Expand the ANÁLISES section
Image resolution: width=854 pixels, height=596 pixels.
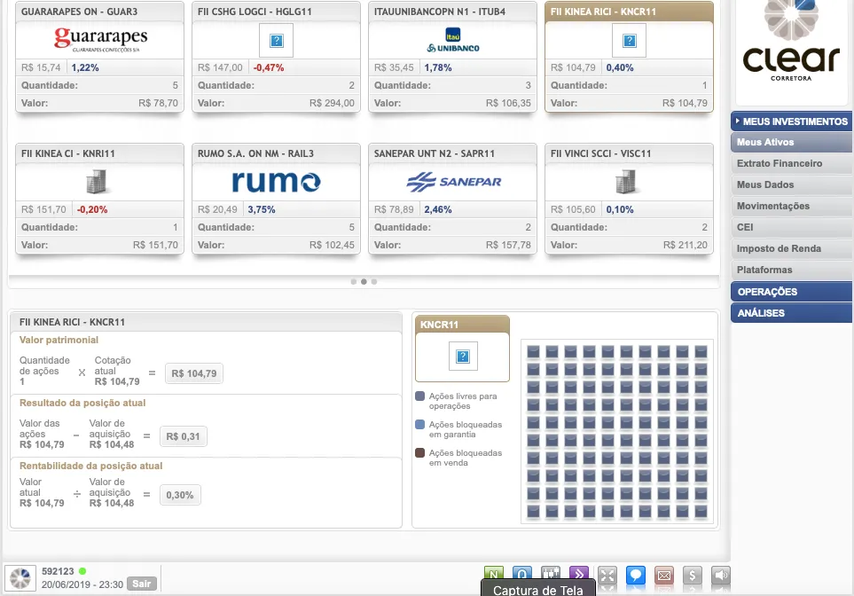click(791, 313)
